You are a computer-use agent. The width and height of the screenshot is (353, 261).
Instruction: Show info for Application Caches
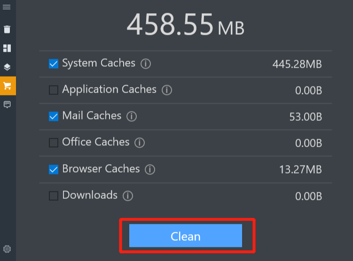click(167, 90)
